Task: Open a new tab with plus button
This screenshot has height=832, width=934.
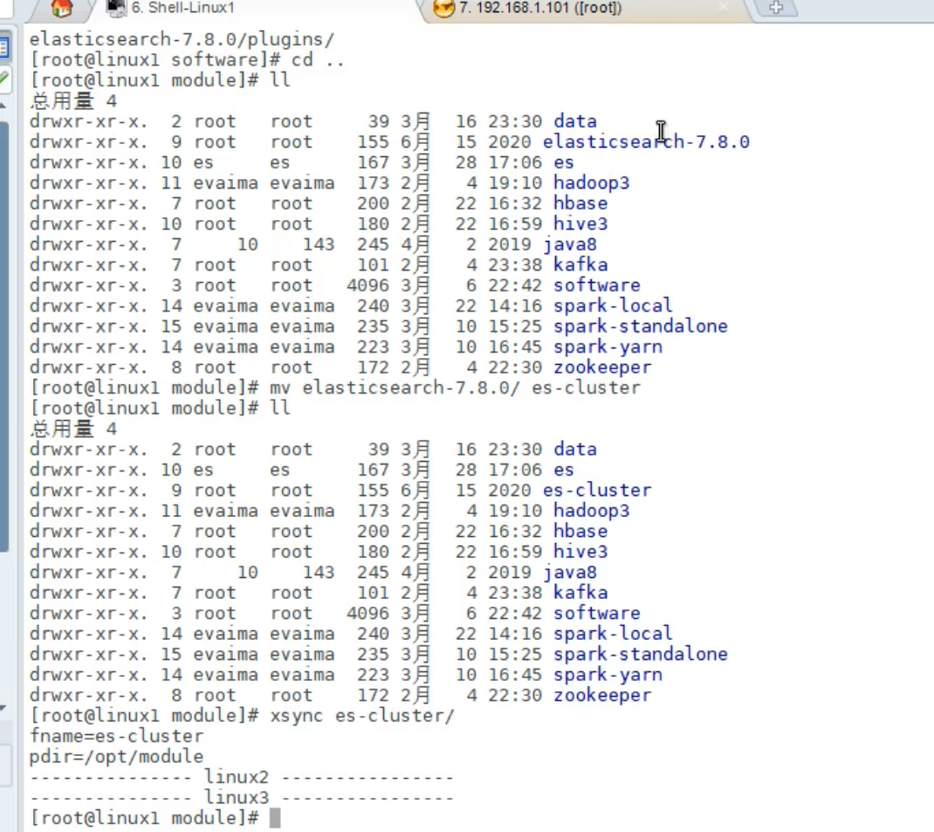Action: [775, 8]
